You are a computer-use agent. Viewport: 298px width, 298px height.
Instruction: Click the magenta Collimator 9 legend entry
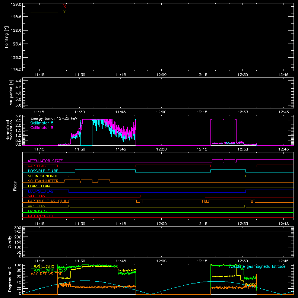pos(42,127)
